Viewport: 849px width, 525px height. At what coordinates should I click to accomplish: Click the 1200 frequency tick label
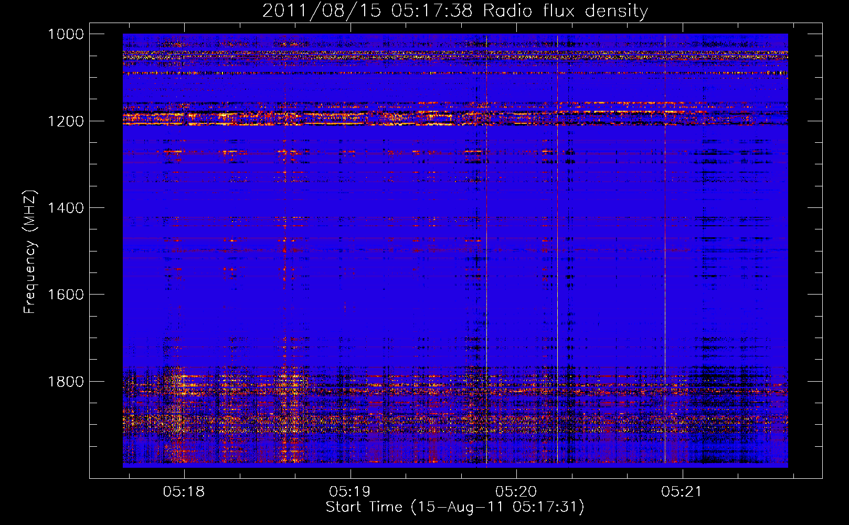[66, 121]
